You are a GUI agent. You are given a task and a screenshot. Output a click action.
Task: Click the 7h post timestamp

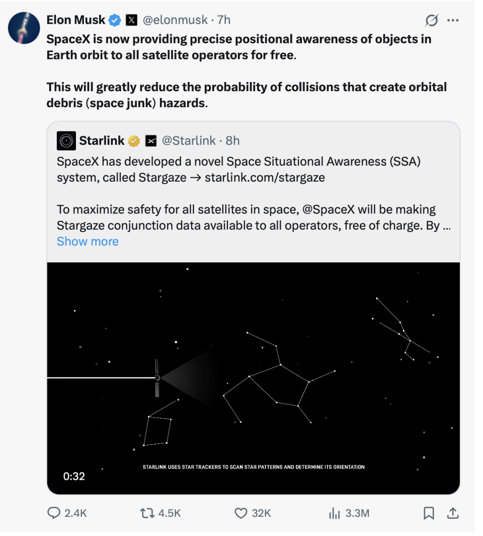point(224,20)
